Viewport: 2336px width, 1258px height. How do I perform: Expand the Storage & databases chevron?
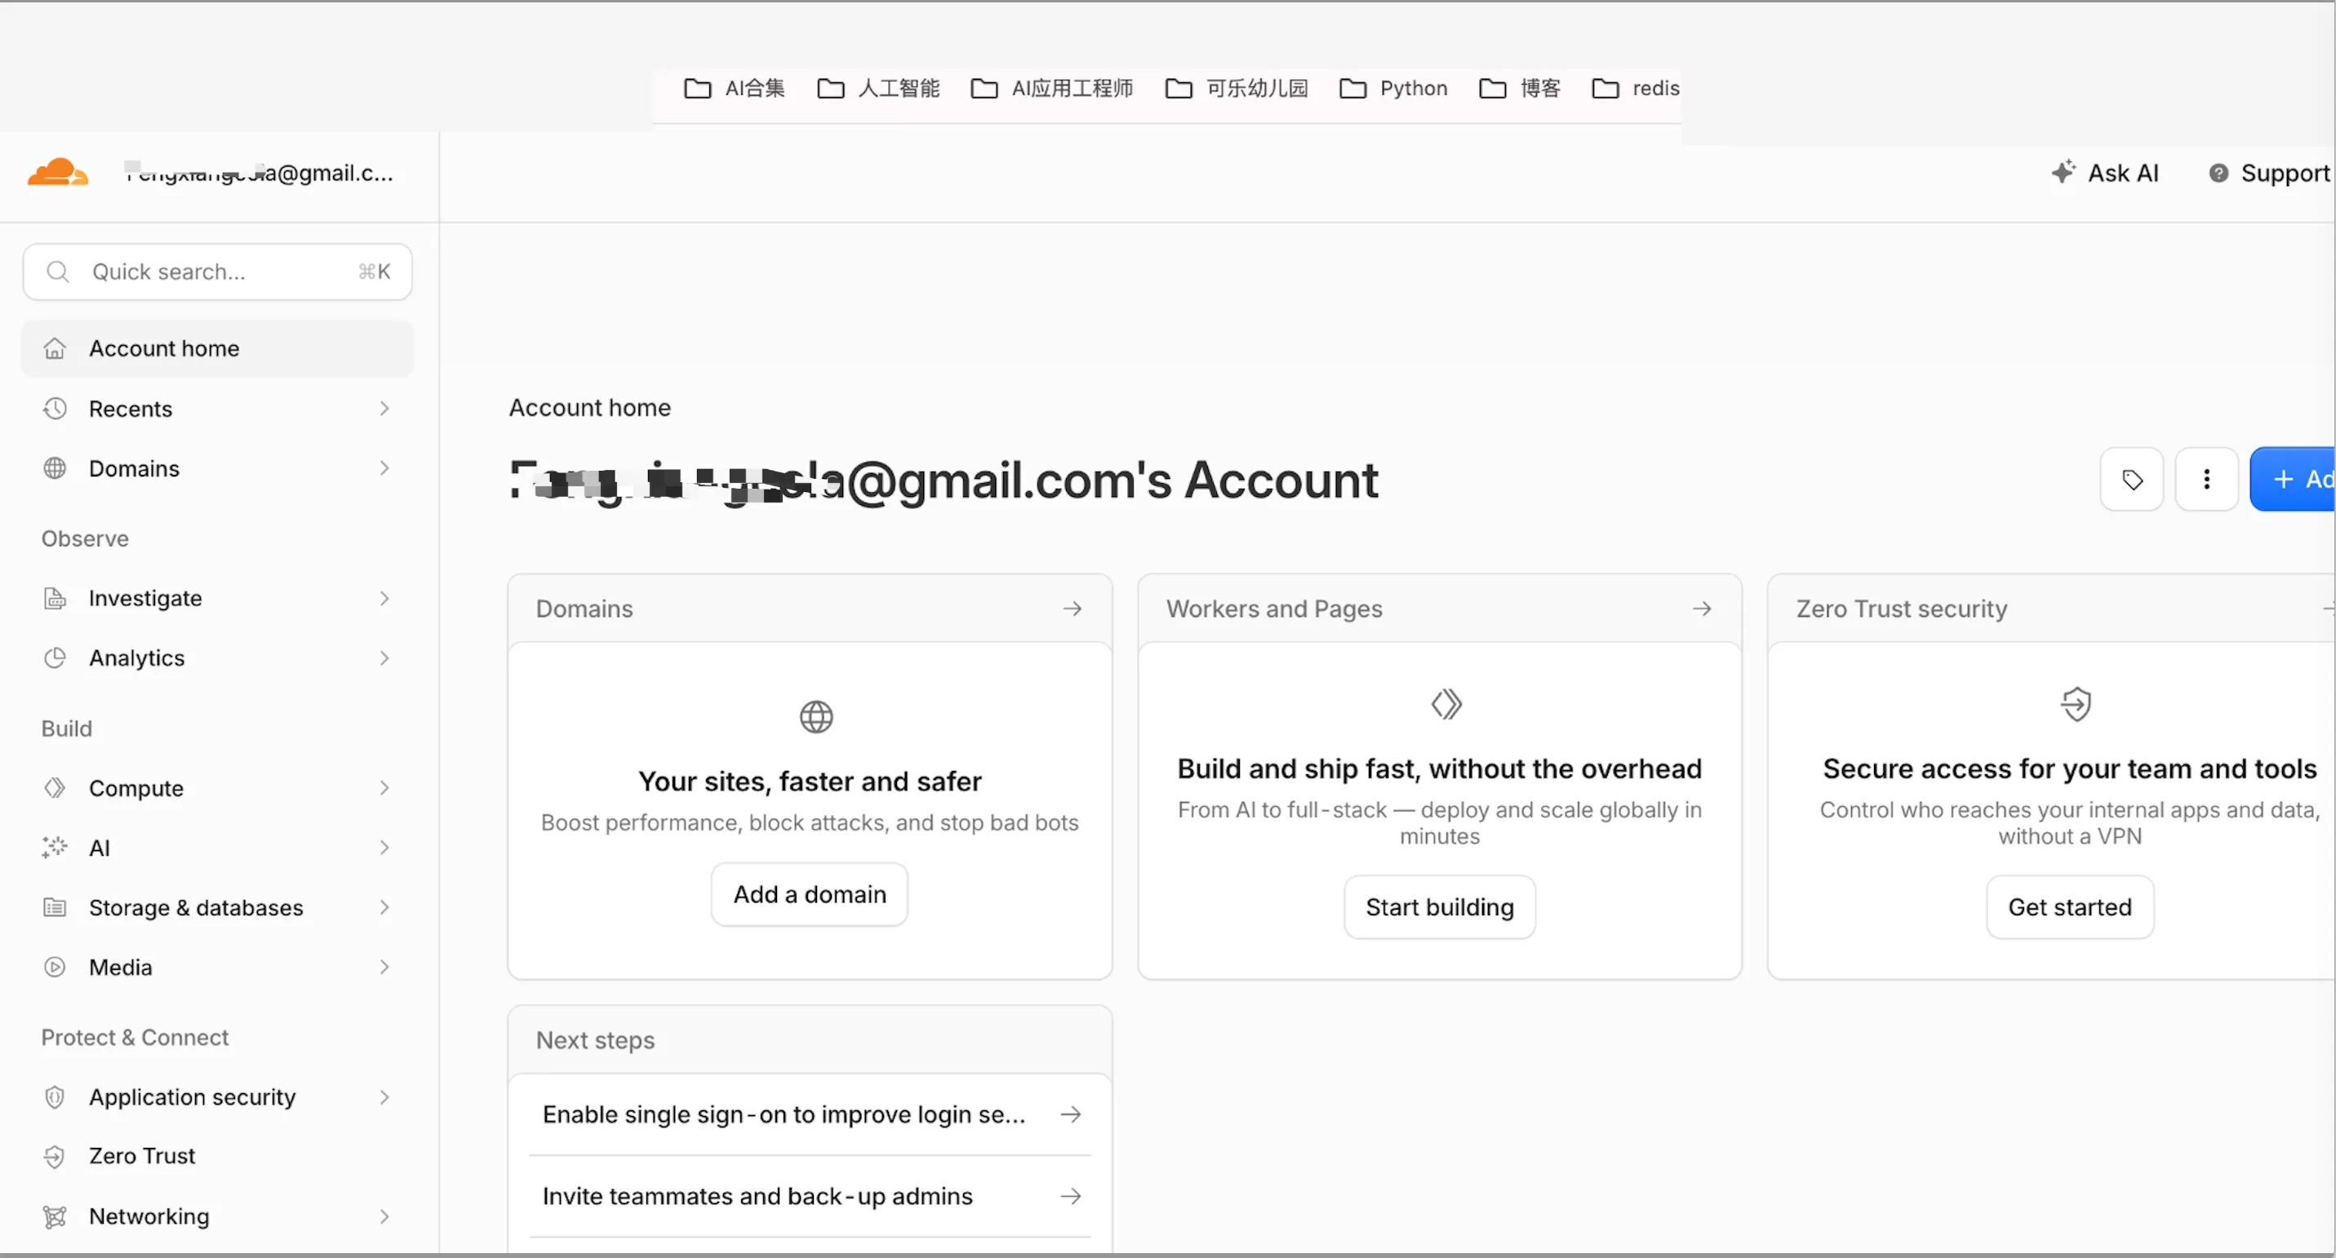384,907
